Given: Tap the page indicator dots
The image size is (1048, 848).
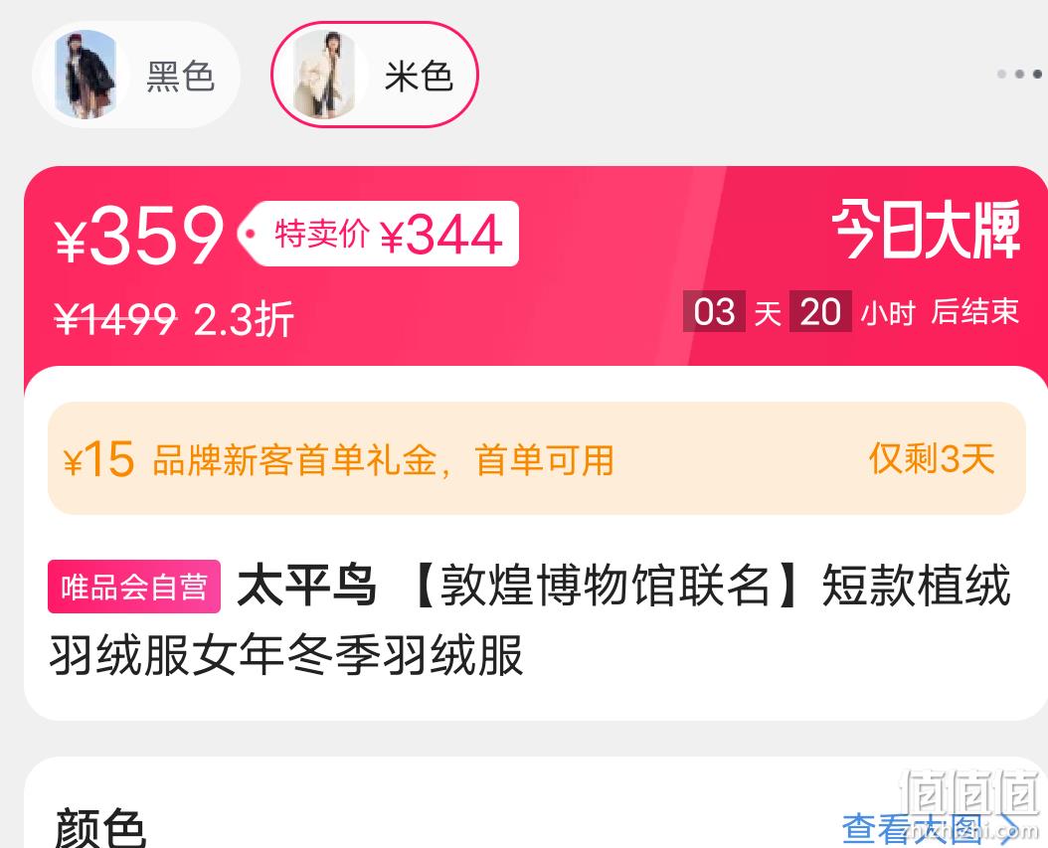Looking at the screenshot, I should 1019,74.
